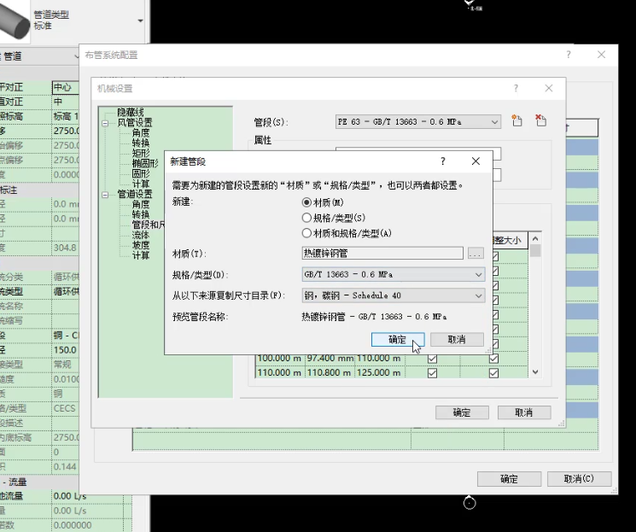Click the 材质 text field 热镀锌钢管

[382, 254]
